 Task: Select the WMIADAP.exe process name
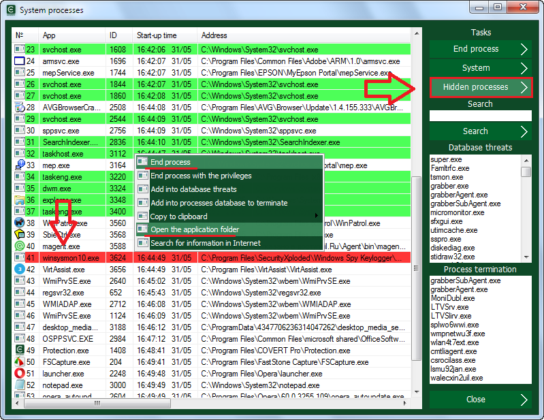pos(67,304)
